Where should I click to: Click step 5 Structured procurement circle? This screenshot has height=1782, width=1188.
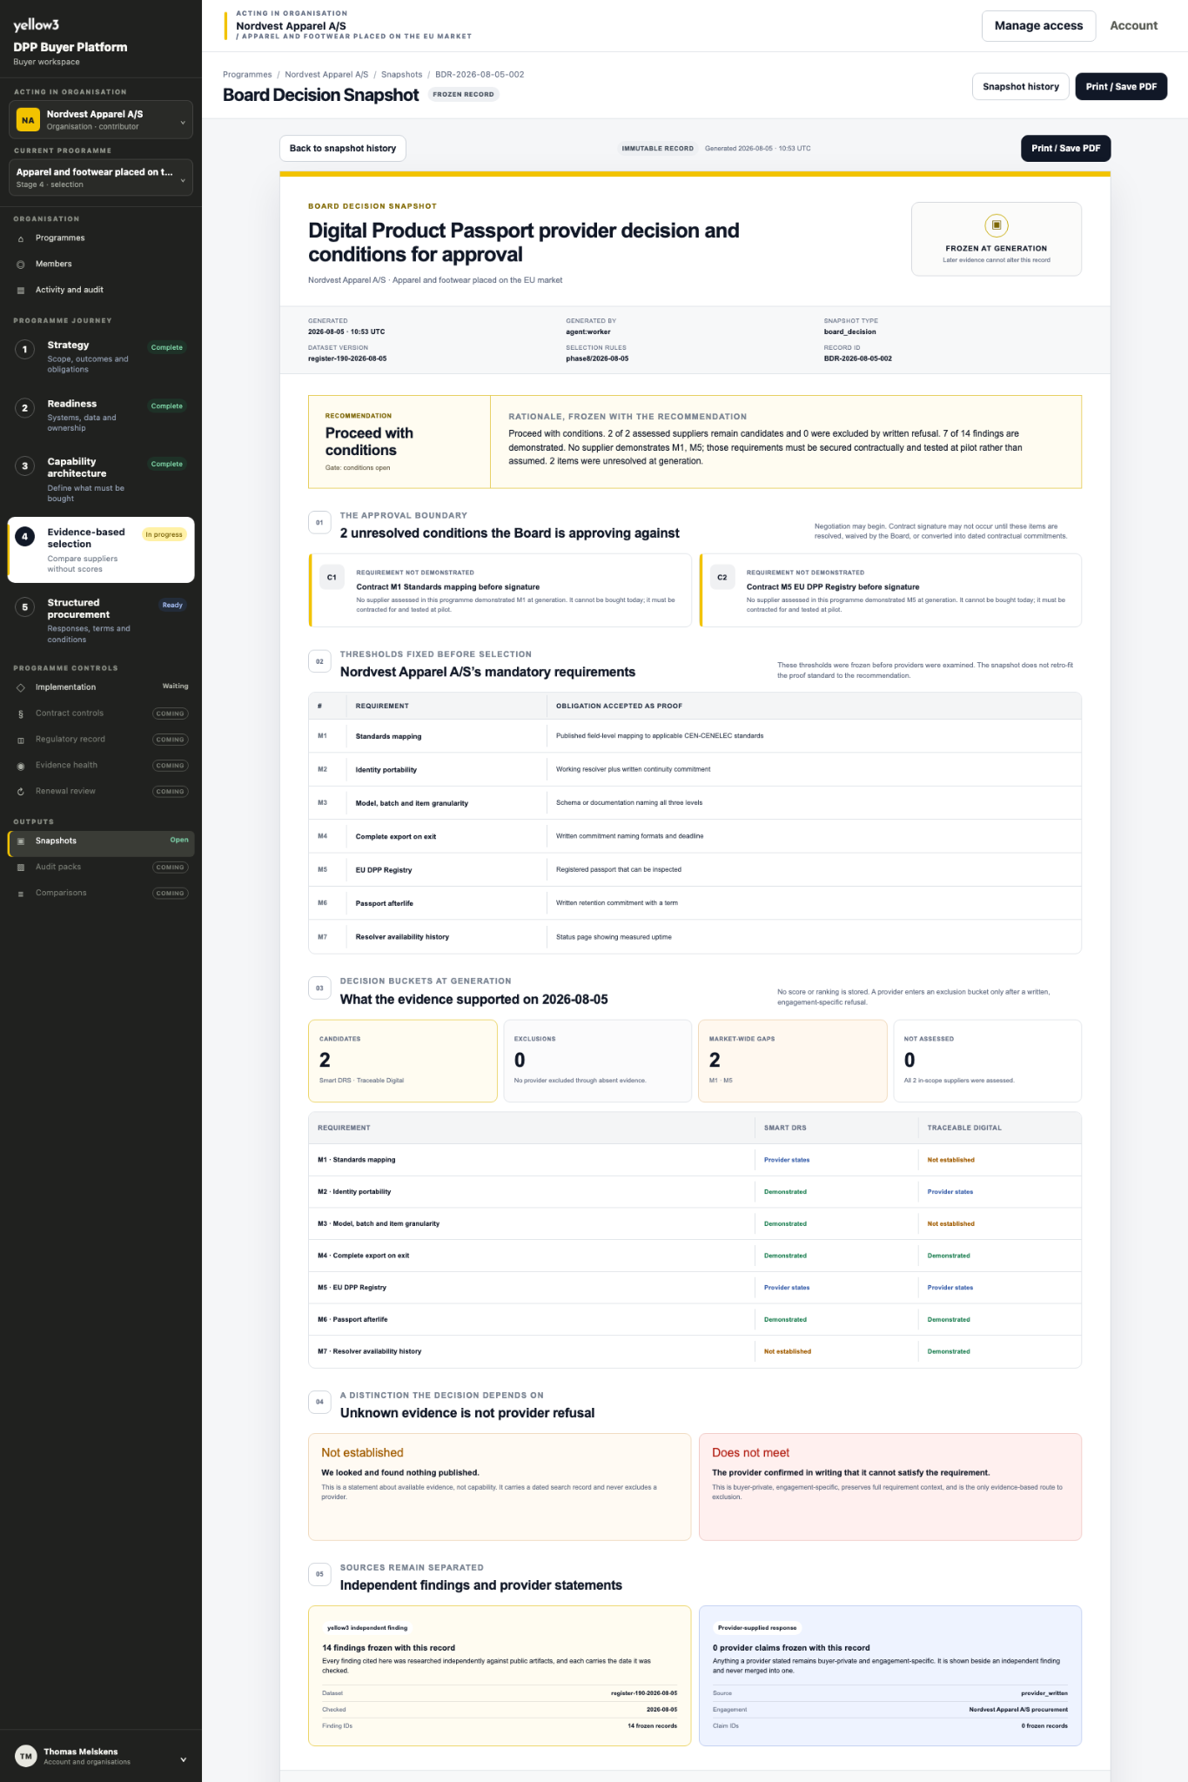[x=25, y=607]
